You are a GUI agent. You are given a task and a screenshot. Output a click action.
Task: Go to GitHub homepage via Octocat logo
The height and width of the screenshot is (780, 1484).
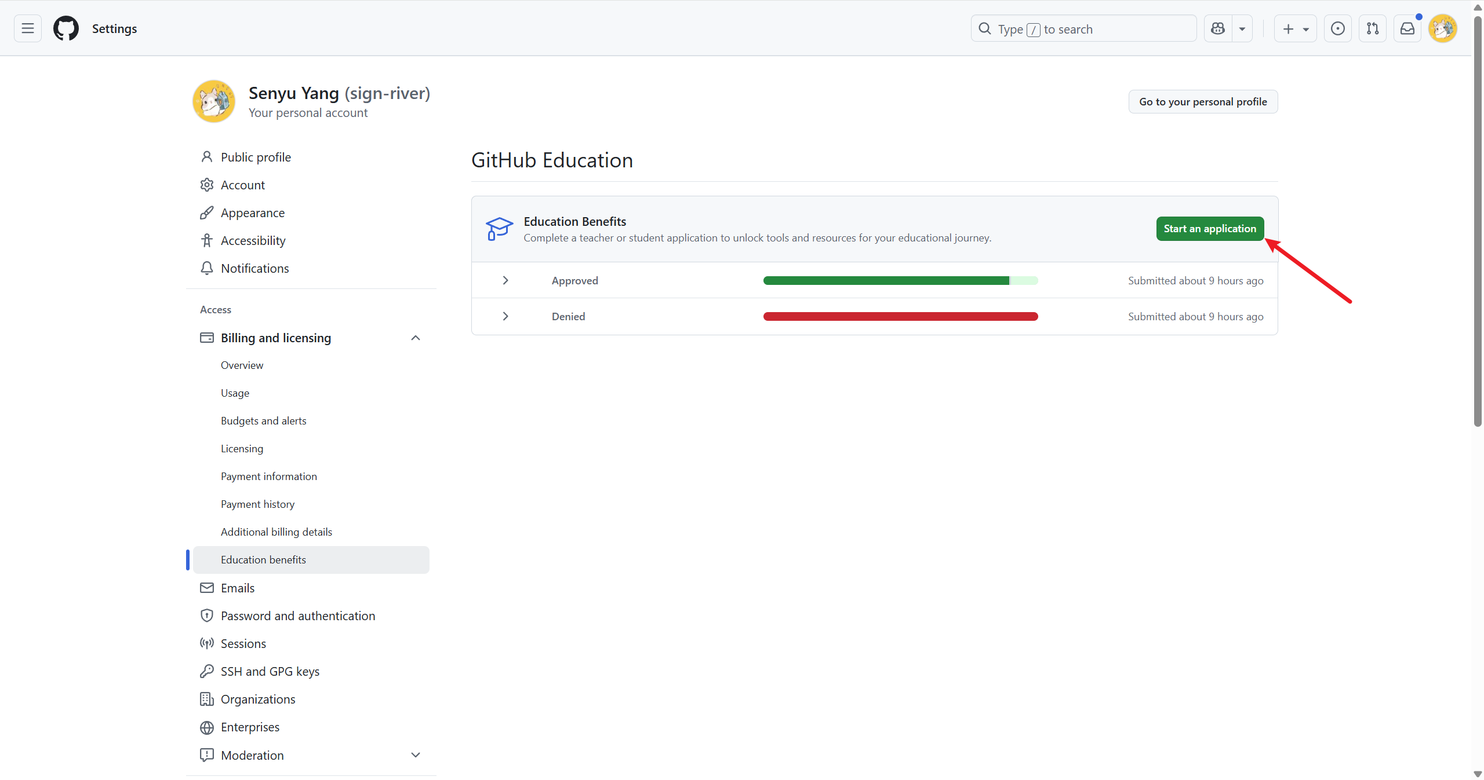click(x=66, y=28)
